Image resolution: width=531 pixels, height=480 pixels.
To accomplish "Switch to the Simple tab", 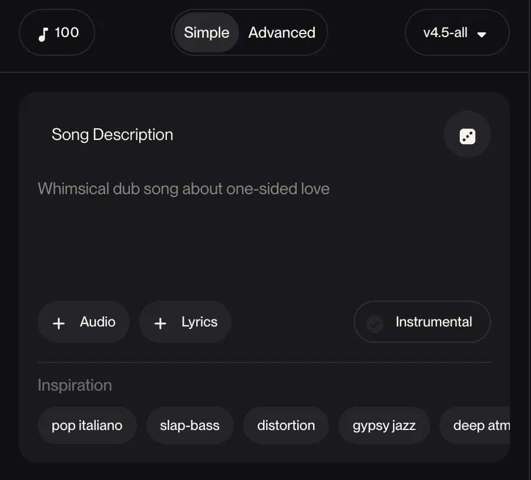I will [x=206, y=33].
